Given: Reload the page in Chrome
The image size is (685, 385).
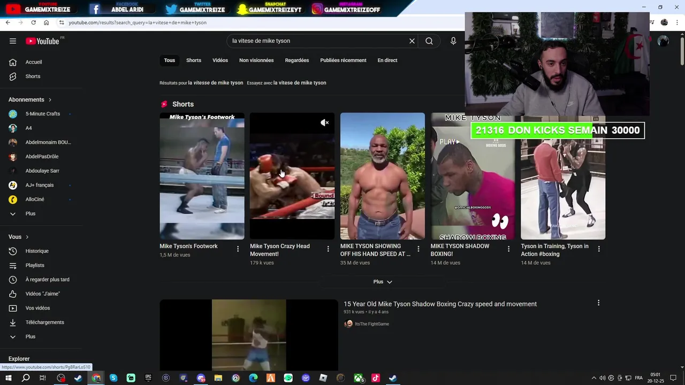Looking at the screenshot, I should [33, 22].
